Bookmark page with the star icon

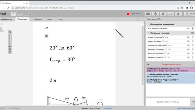click(182, 8)
